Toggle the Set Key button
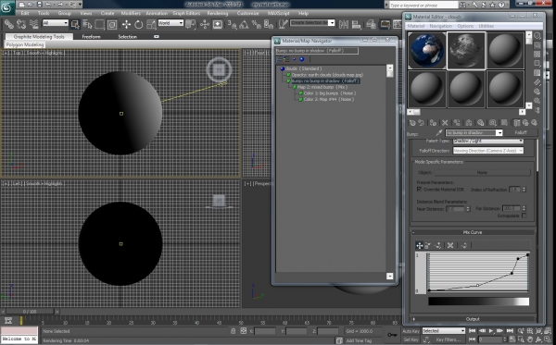The height and width of the screenshot is (345, 556). [411, 339]
